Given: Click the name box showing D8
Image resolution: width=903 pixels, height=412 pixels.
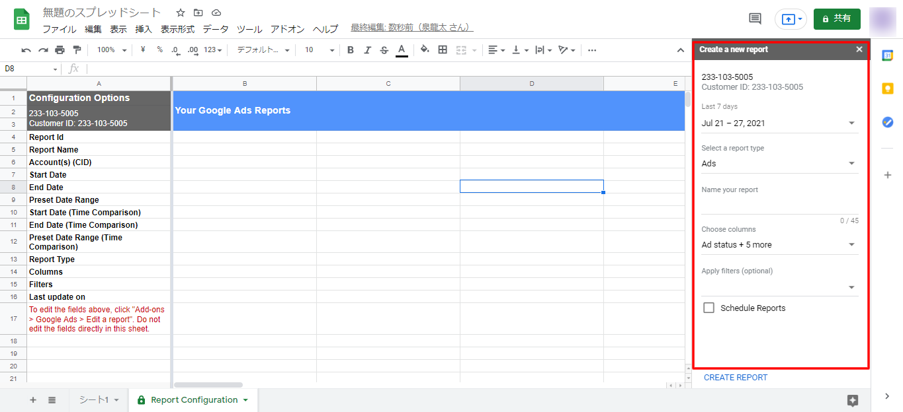Looking at the screenshot, I should point(30,69).
